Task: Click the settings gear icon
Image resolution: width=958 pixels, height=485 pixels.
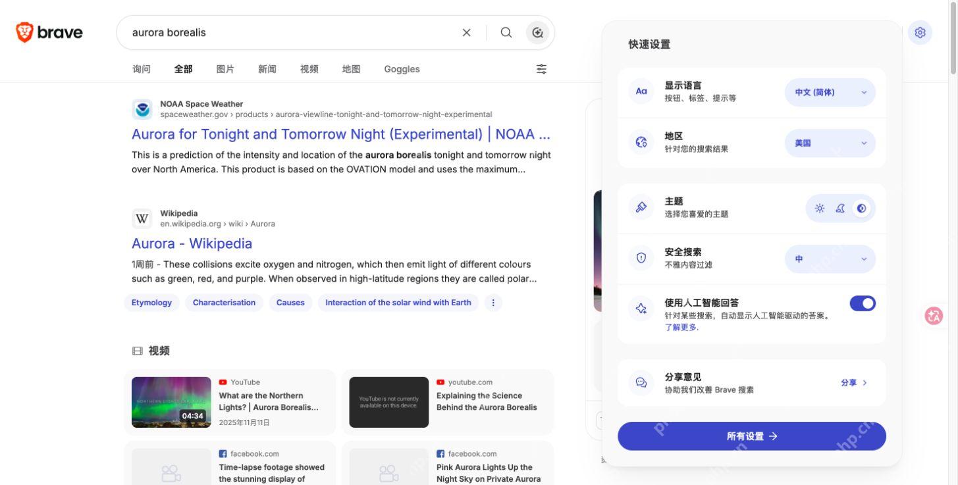Action: tap(920, 32)
